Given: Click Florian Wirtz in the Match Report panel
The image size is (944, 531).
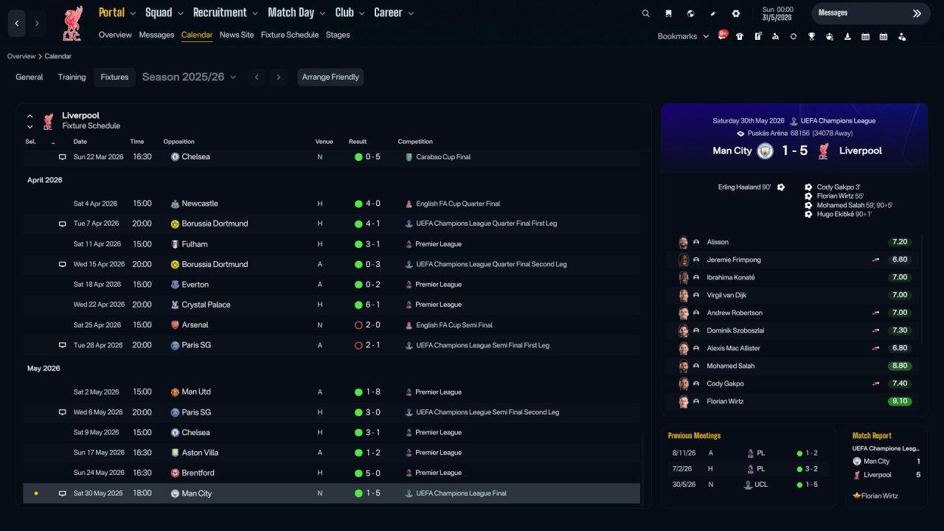Looking at the screenshot, I should (x=880, y=496).
